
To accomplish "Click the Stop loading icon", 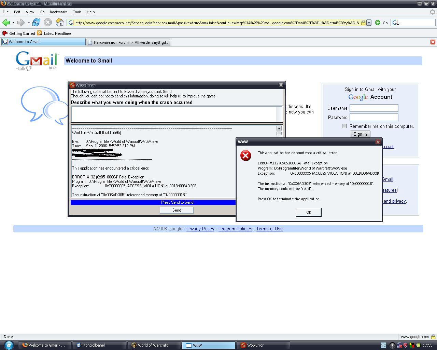I will click(x=48, y=23).
